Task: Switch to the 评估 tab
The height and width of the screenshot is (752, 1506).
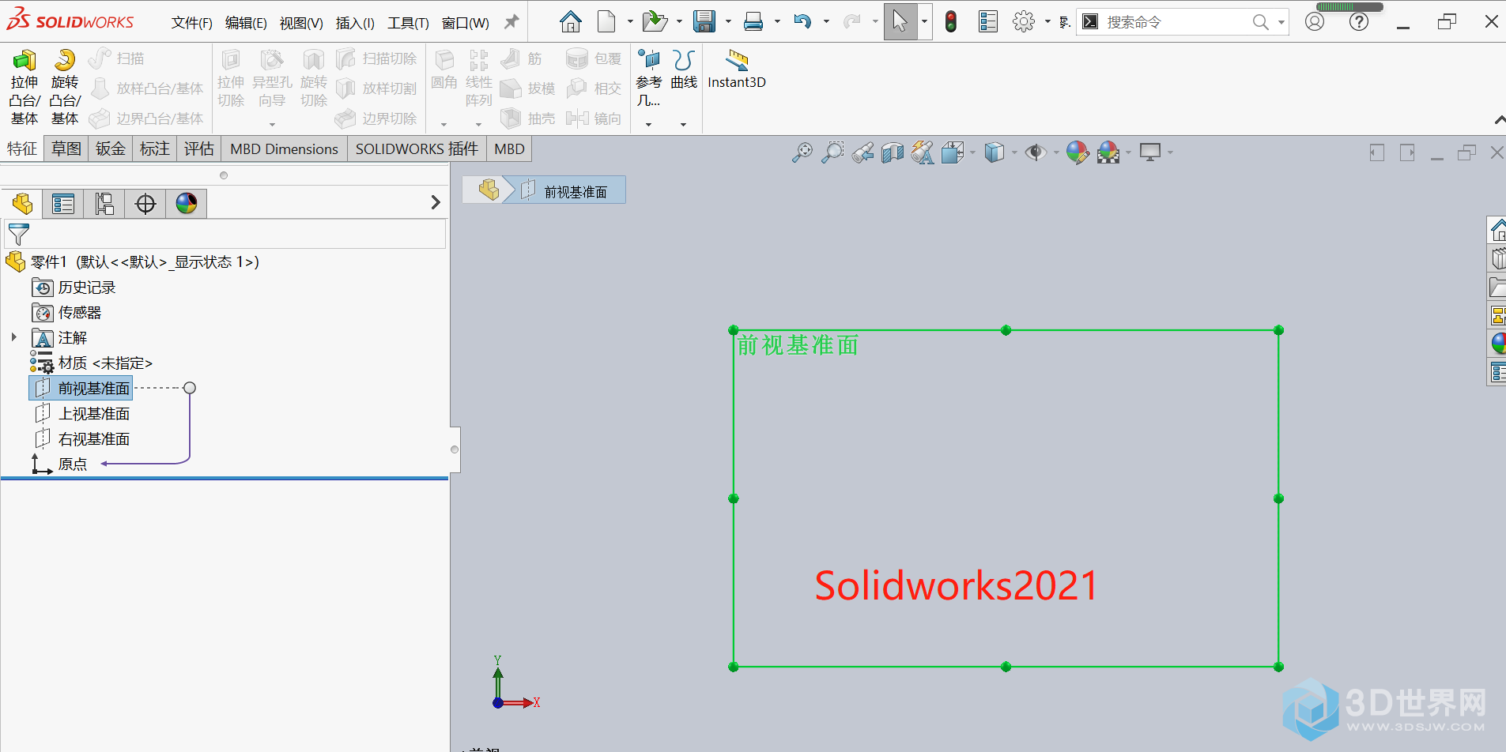Action: tap(199, 149)
